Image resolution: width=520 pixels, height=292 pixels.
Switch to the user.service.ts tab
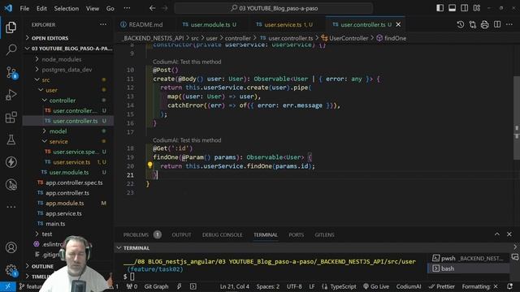(x=285, y=24)
